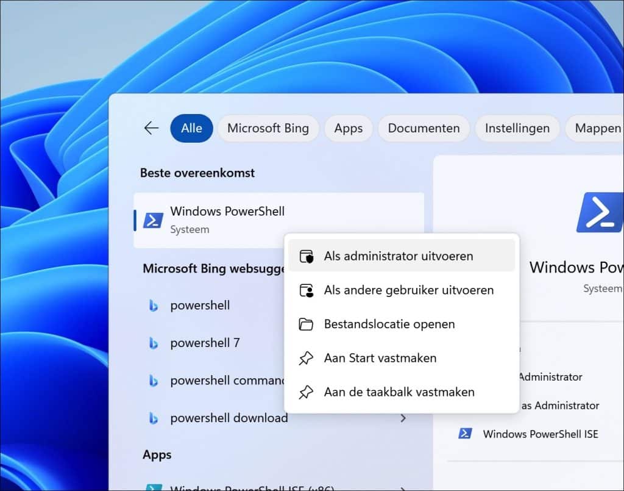Go back with the left arrow icon
The height and width of the screenshot is (491, 624).
click(151, 128)
